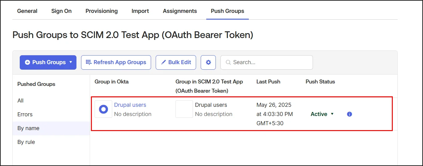This screenshot has height=166, width=423.
Task: Click Drupal users text in SCIM app column
Action: tap(211, 105)
